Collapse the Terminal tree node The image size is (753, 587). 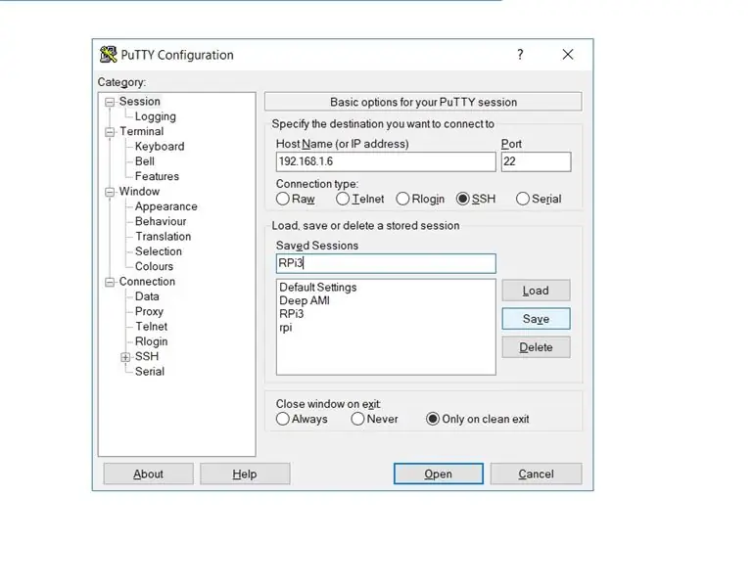[110, 132]
